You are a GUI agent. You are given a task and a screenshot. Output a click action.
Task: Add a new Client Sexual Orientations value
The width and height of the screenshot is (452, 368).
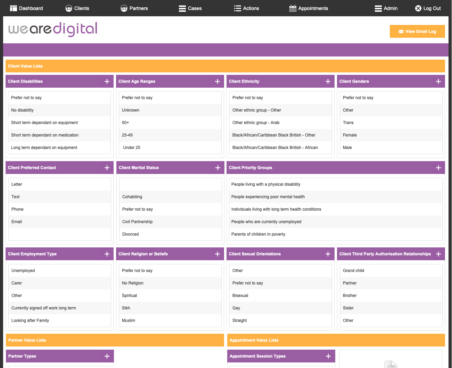328,254
